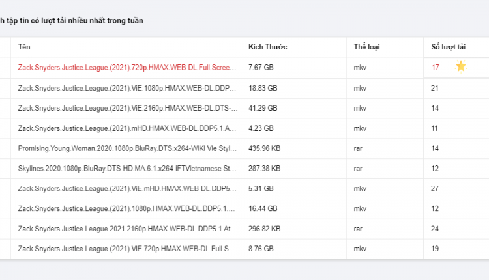Select download count '12' in 16.44 GB row
The width and height of the screenshot is (489, 280).
[x=435, y=208]
